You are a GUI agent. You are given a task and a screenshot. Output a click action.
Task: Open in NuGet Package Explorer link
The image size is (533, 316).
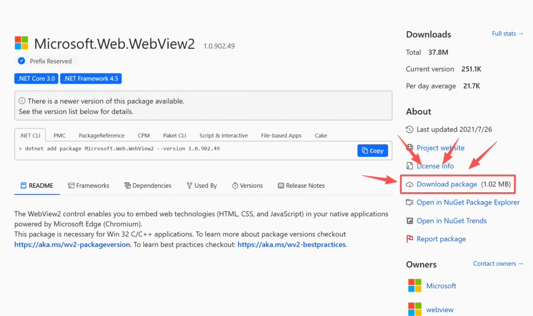tap(468, 203)
